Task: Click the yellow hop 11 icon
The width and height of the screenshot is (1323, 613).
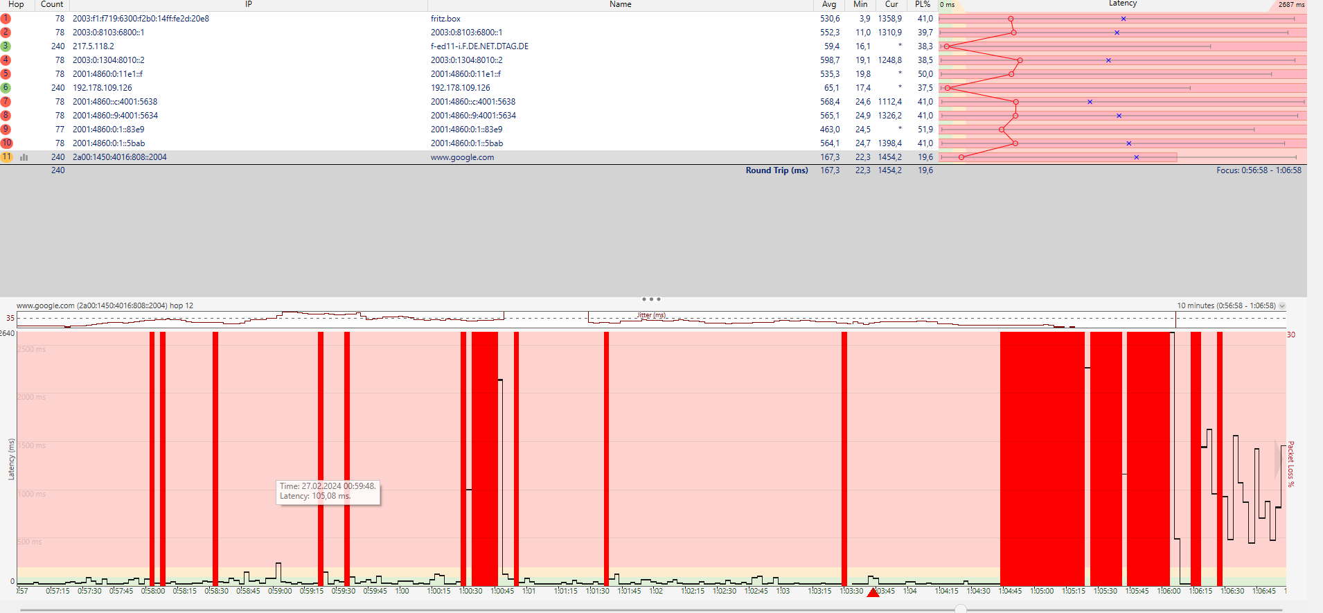Action: 6,157
